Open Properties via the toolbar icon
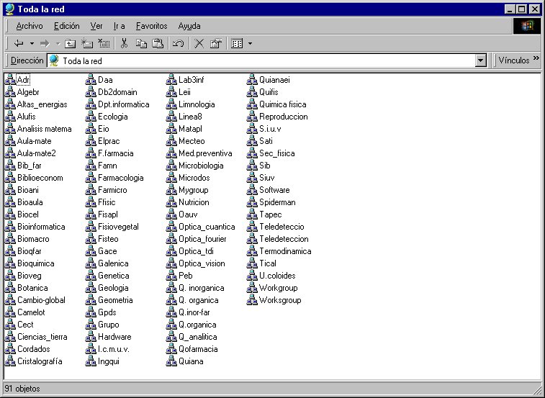Image resolution: width=545 pixels, height=398 pixels. pos(216,43)
